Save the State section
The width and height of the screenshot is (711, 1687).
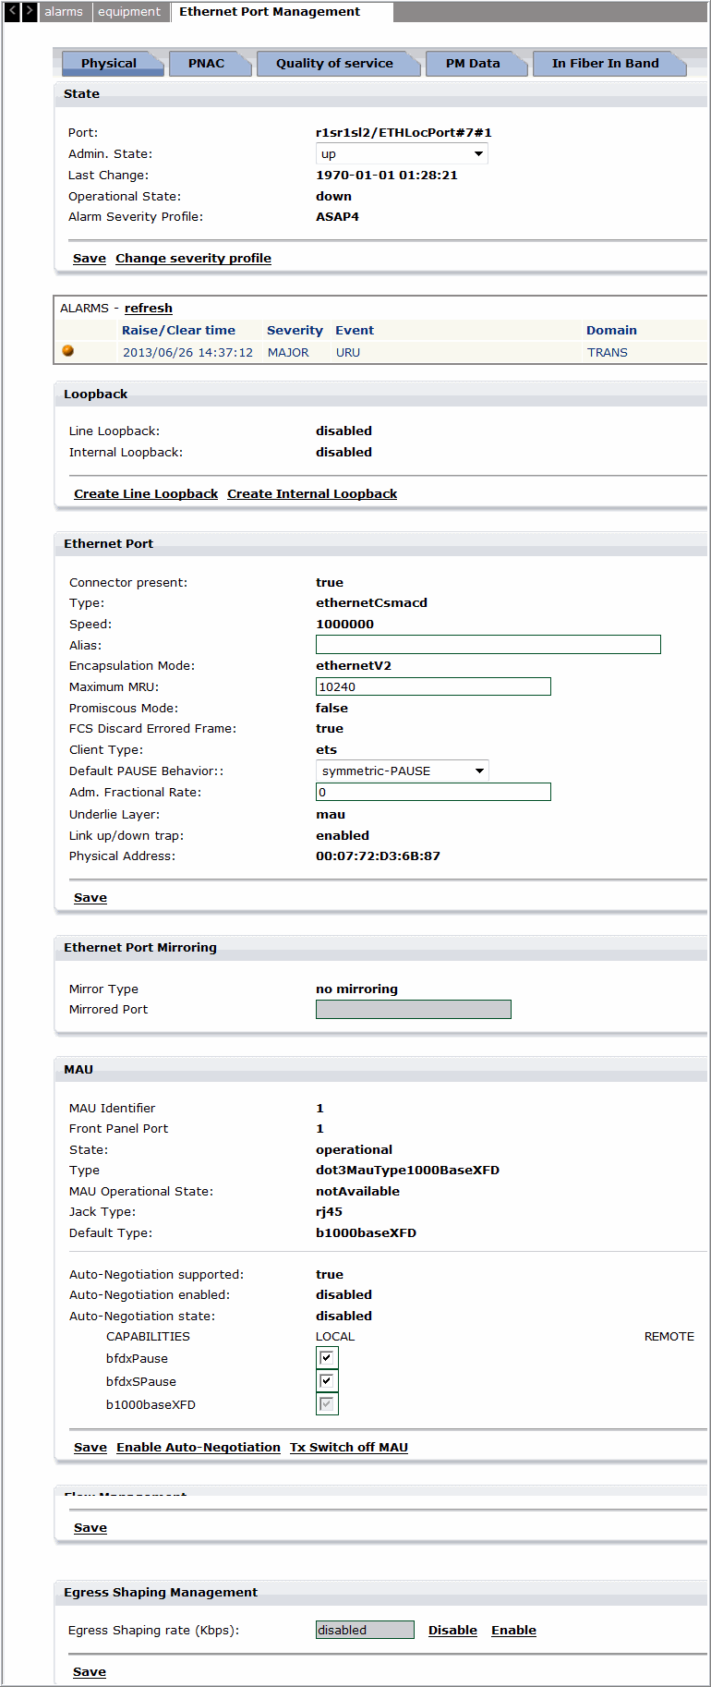tap(90, 259)
